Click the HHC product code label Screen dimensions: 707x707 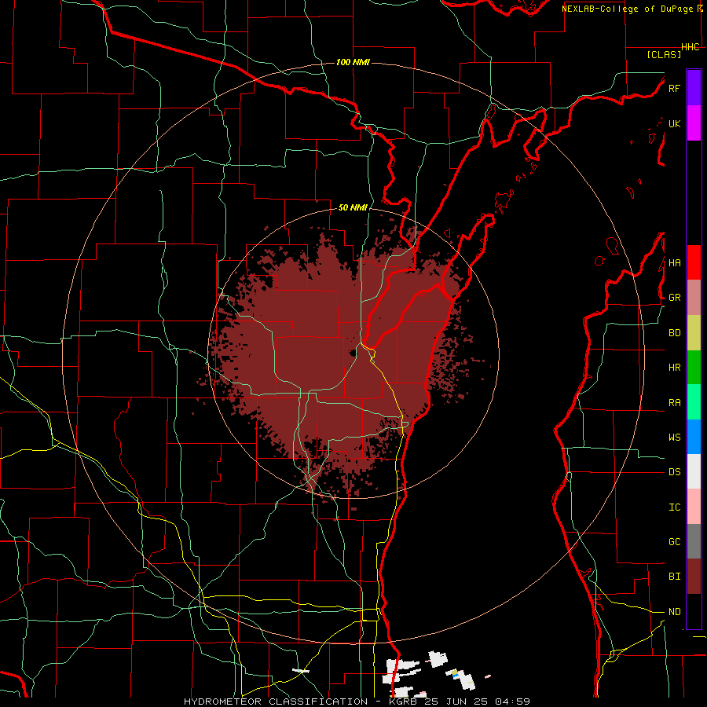[691, 47]
